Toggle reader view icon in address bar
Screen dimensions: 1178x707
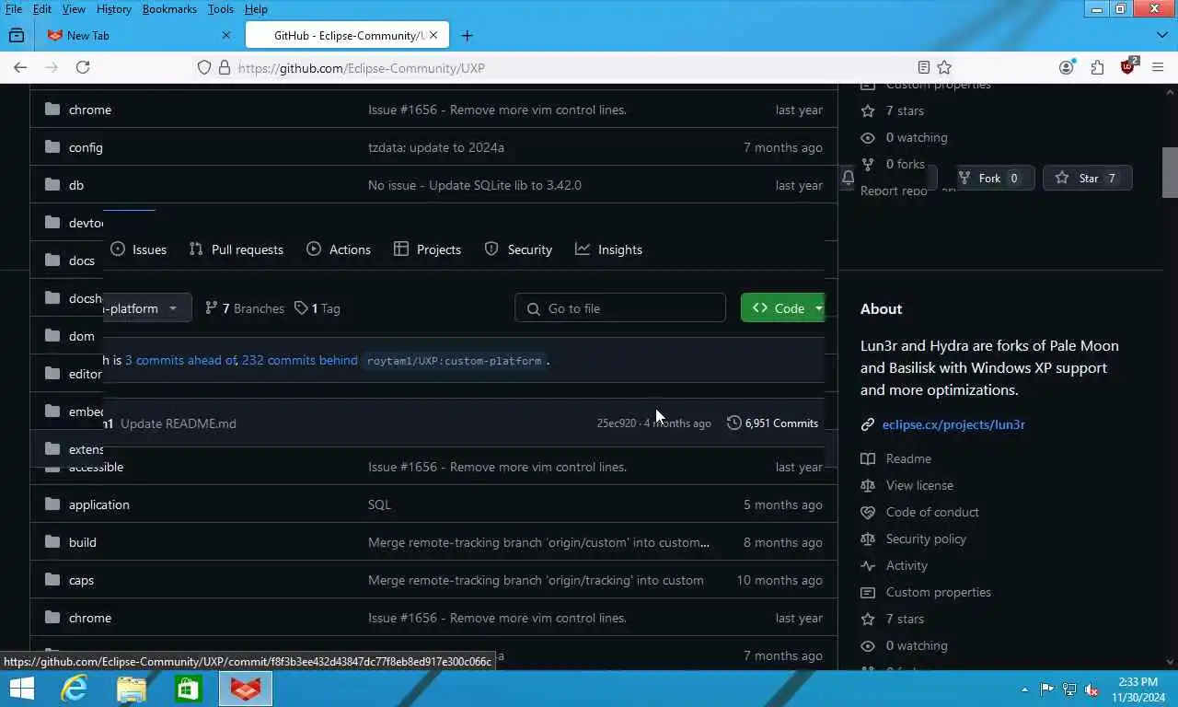[924, 67]
